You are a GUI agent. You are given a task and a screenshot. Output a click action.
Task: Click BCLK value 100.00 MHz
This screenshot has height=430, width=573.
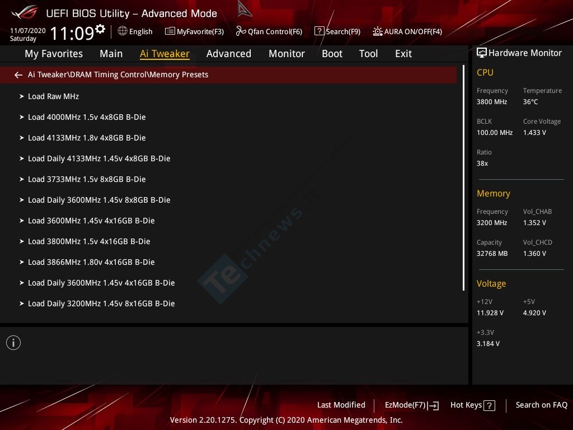click(x=495, y=133)
